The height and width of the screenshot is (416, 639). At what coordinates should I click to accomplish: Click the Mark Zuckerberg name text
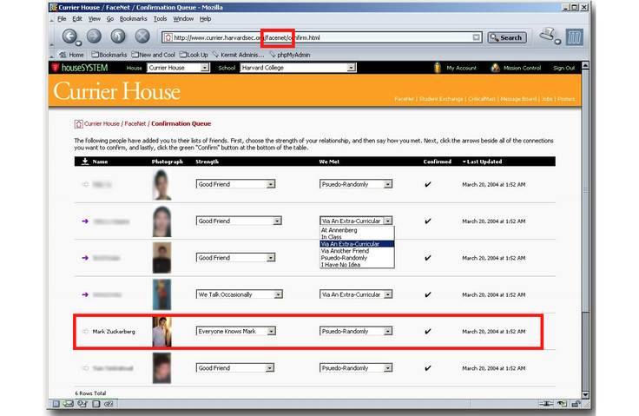[x=114, y=332]
